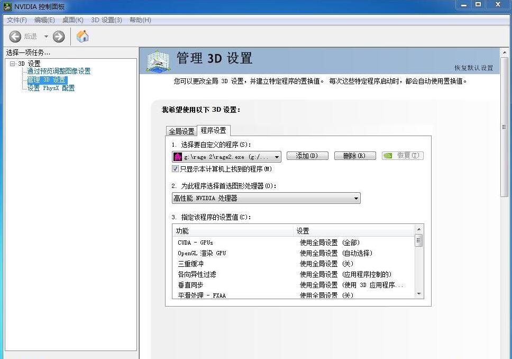Open 通过预览调整图像设置 in task tree
This screenshot has width=512, height=359.
[59, 71]
